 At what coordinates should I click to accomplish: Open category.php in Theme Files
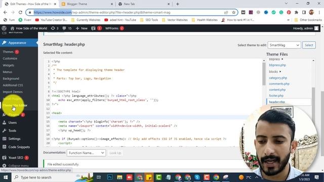pos(278,78)
